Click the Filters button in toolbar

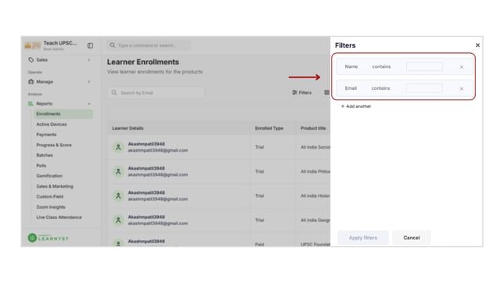[x=301, y=92]
